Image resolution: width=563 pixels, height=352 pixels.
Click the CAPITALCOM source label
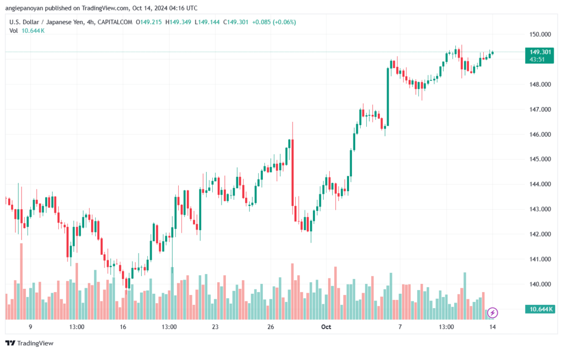(x=115, y=22)
